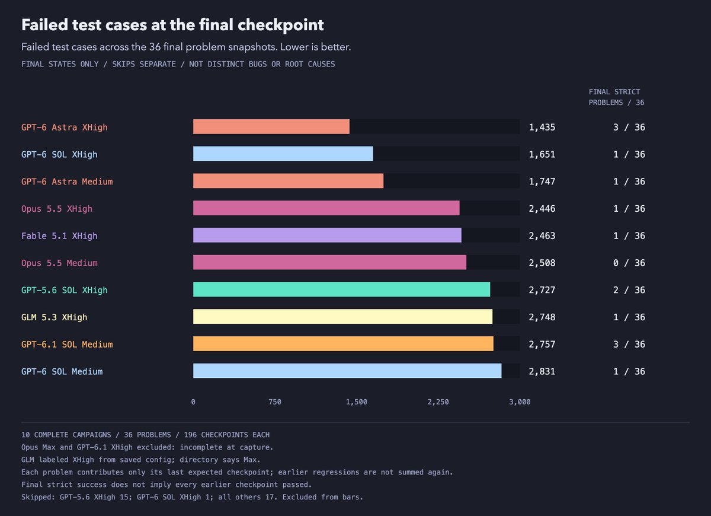Image resolution: width=711 pixels, height=516 pixels.
Task: Select the value '2,508'
Action: coord(542,263)
